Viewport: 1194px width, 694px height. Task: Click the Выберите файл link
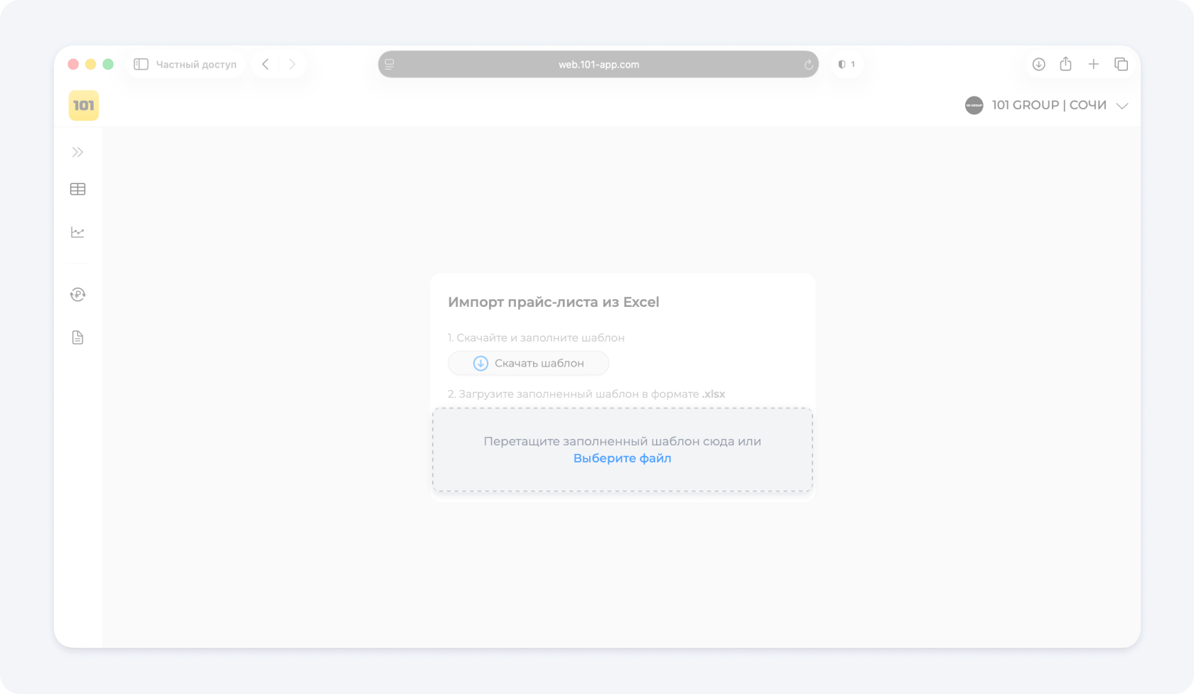(x=622, y=458)
